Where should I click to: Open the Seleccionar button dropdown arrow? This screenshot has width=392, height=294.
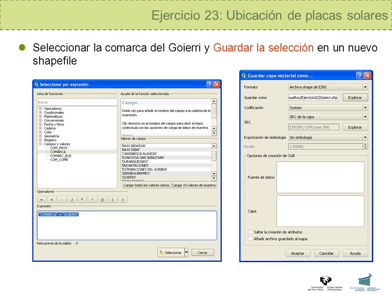187,252
